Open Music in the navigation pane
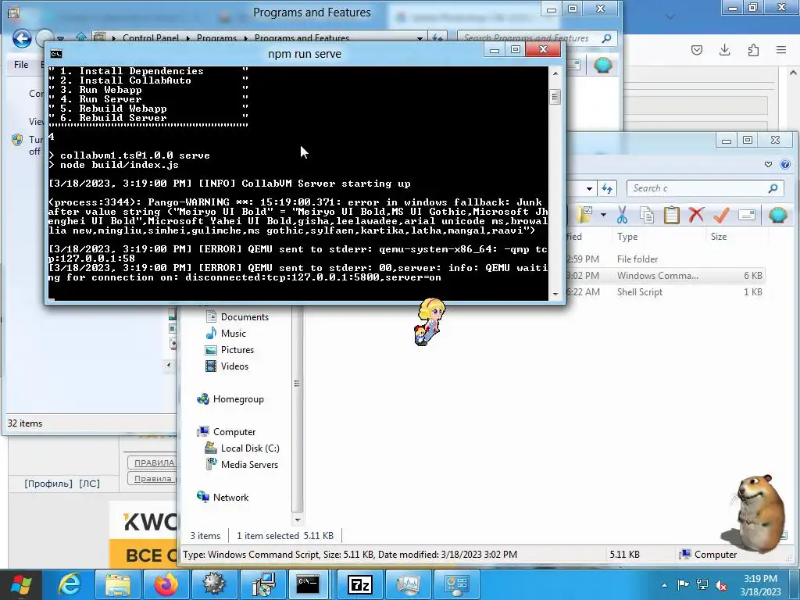This screenshot has width=800, height=600. [x=226, y=333]
